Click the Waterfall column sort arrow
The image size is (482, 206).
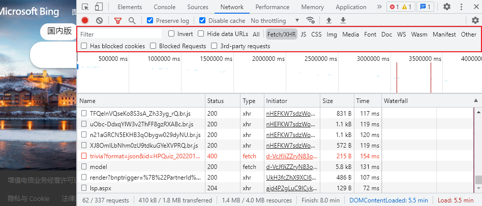tap(476, 101)
